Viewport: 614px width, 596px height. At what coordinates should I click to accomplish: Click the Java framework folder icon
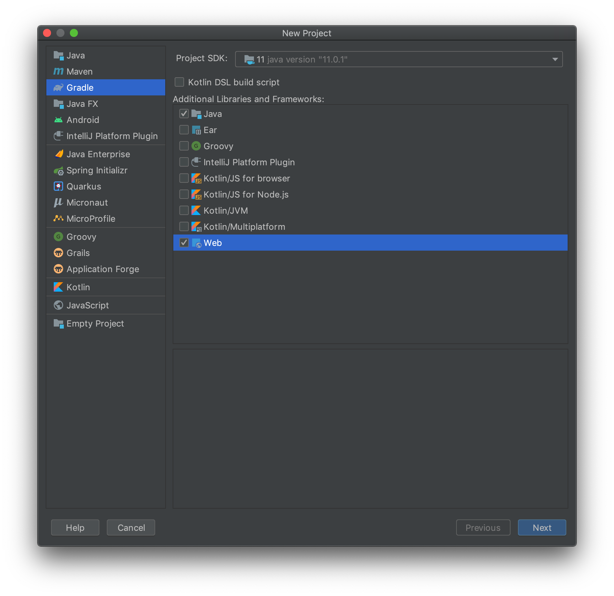click(x=196, y=114)
